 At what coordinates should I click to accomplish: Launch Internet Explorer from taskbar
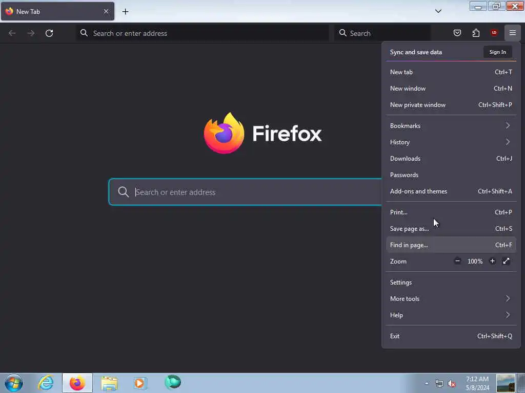point(46,383)
